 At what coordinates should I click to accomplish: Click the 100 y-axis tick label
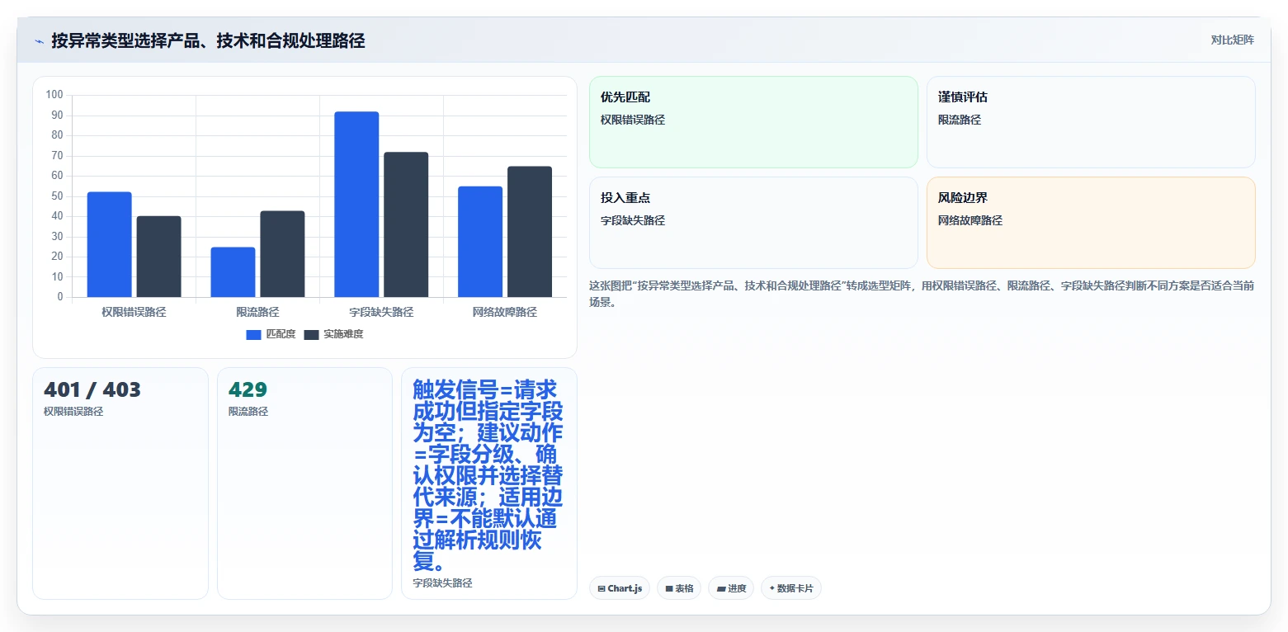click(x=54, y=95)
